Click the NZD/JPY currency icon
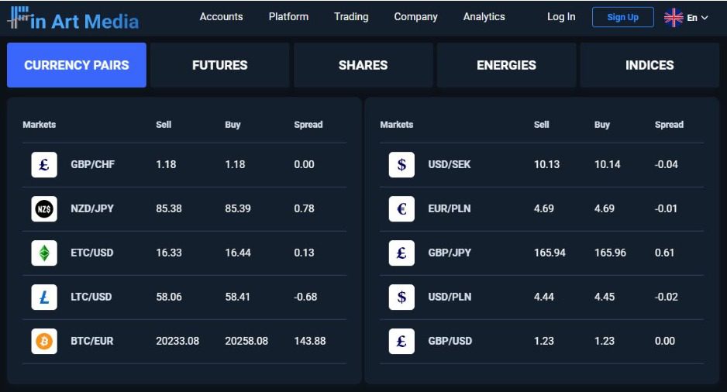Viewport: 727px width, 392px height. coord(44,208)
